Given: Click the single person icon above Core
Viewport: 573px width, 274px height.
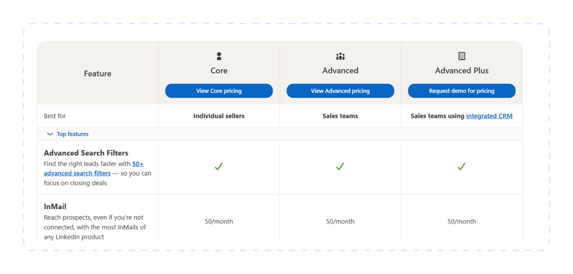Looking at the screenshot, I should point(219,56).
